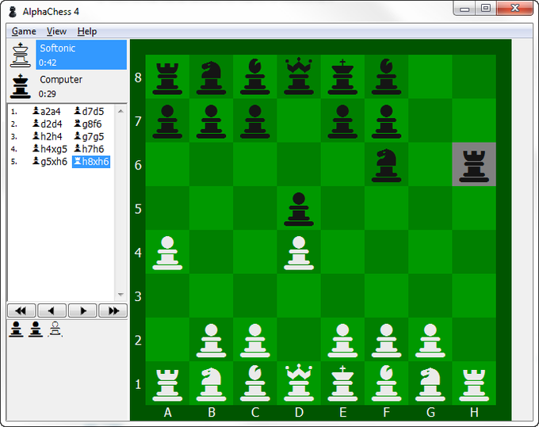Click the empty square h8
Screen dimensions: 539x427
(x=474, y=77)
